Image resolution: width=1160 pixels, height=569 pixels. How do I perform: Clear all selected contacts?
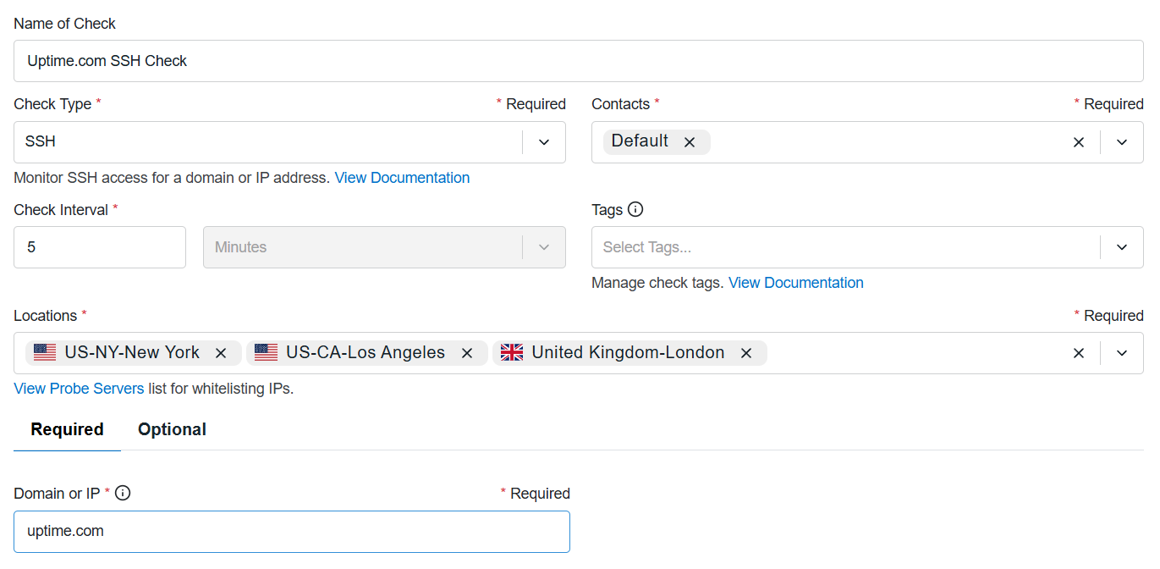coord(1079,142)
